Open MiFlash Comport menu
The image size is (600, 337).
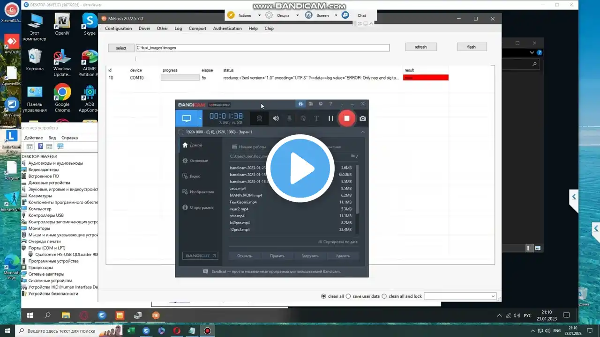coord(197,29)
